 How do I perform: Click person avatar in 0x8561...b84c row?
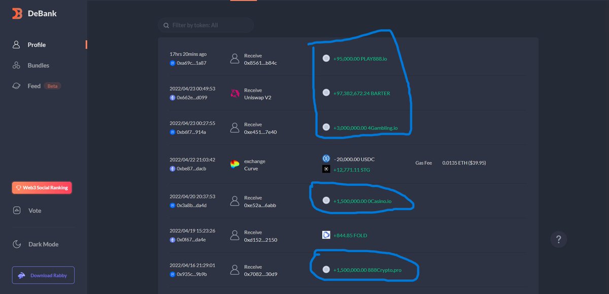coord(234,59)
